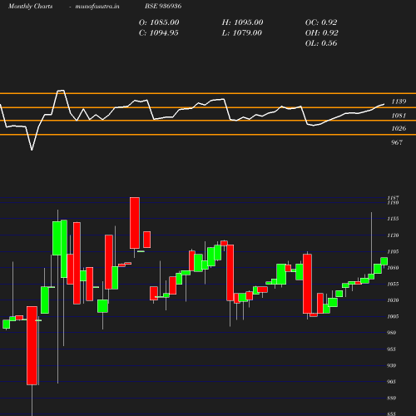Click the indicator level label "1081"

[x=399, y=116]
